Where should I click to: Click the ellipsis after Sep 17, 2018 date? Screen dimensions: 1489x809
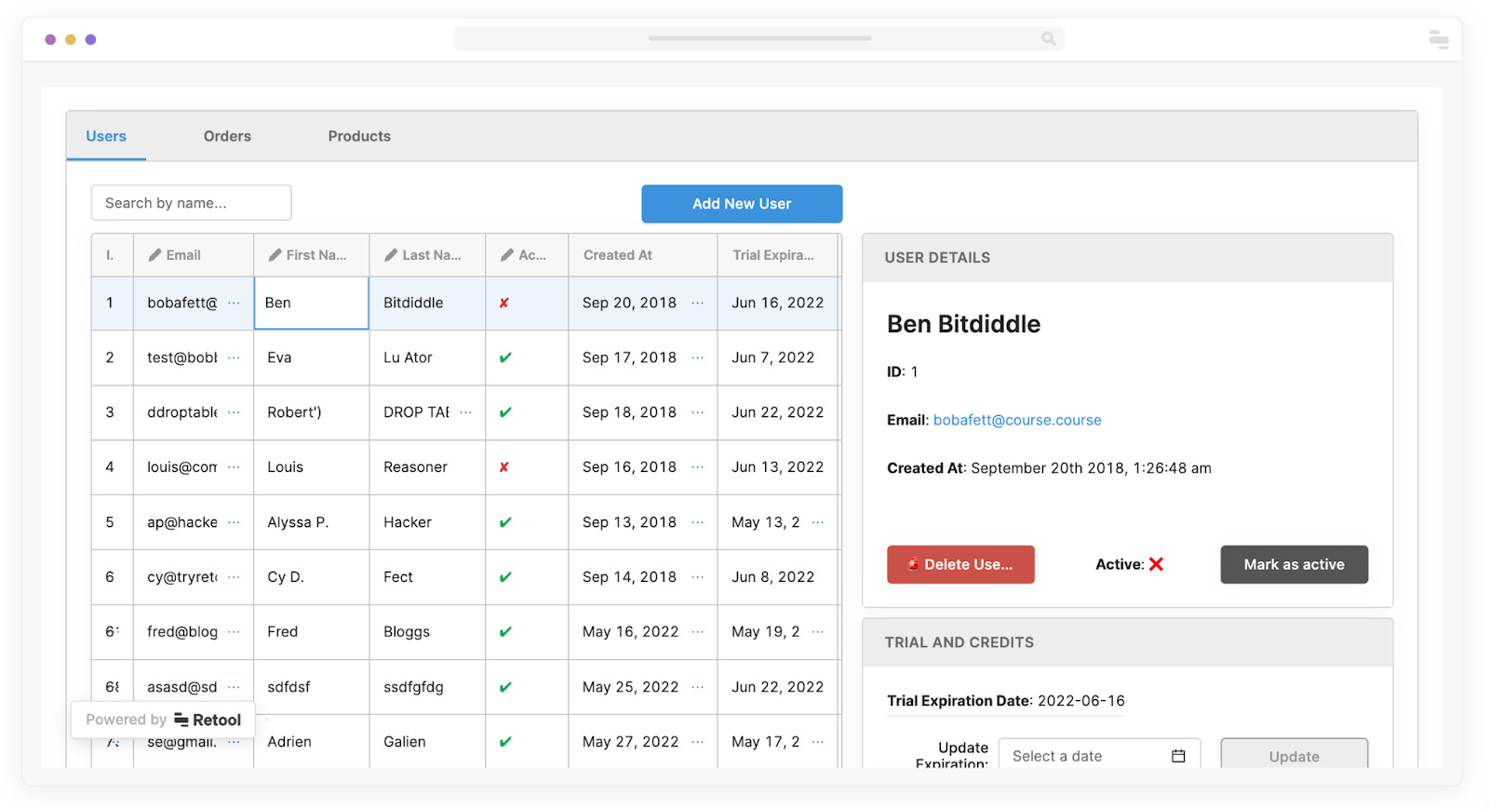698,357
